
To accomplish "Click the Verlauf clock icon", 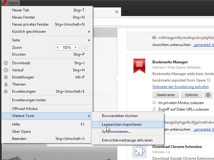I will (6, 70).
